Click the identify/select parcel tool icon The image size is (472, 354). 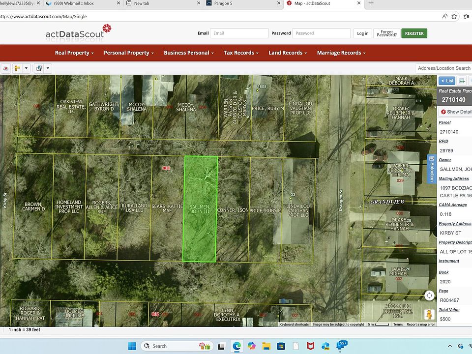coord(39,68)
